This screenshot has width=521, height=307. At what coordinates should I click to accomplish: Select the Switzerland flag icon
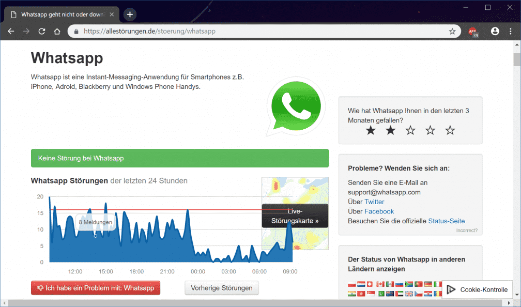point(371,284)
